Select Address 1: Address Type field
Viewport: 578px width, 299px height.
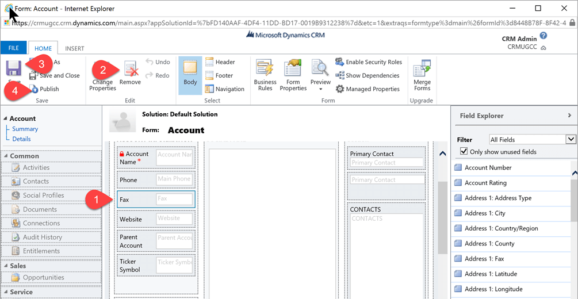coord(511,198)
